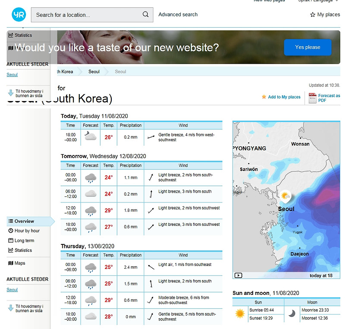345x329 pixels.
Task: Click the My places star icon
Action: coord(312,15)
